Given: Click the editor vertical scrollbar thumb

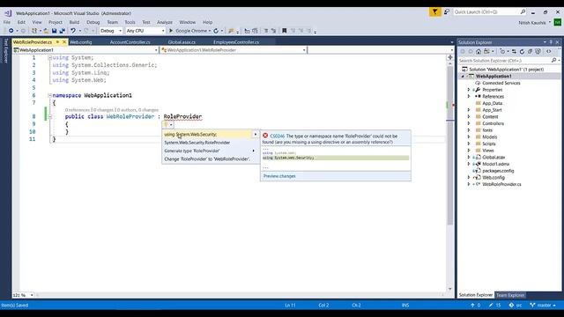Looking at the screenshot, I should pyautogui.click(x=449, y=145).
